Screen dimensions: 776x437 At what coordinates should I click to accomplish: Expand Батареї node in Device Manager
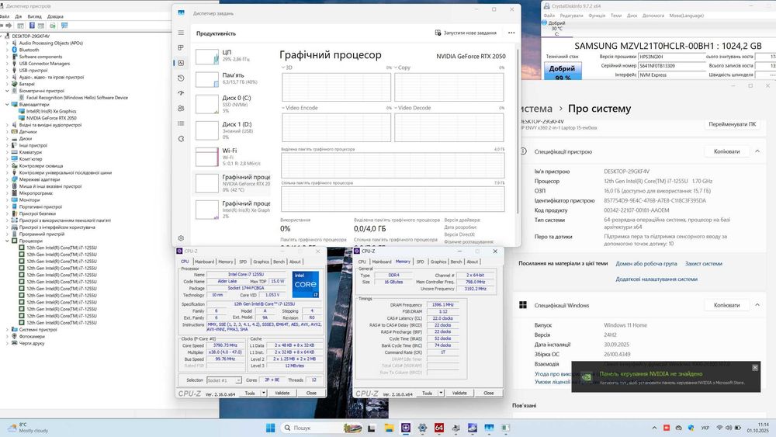(7, 84)
